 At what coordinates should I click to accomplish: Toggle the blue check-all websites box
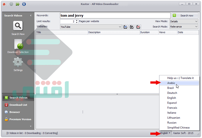125,27
